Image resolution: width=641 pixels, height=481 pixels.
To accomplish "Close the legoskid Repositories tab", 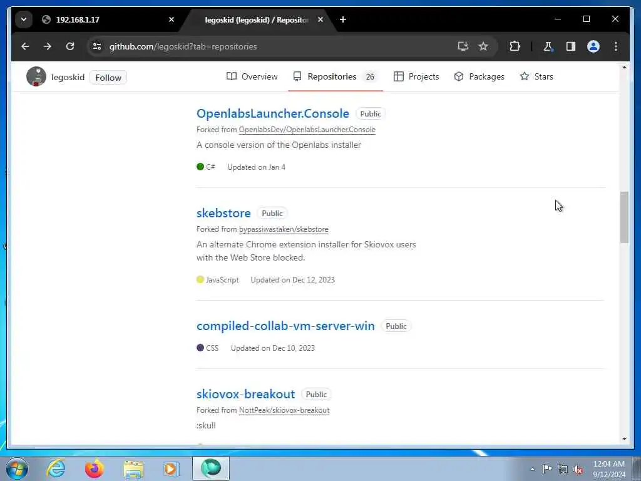I will click(320, 19).
